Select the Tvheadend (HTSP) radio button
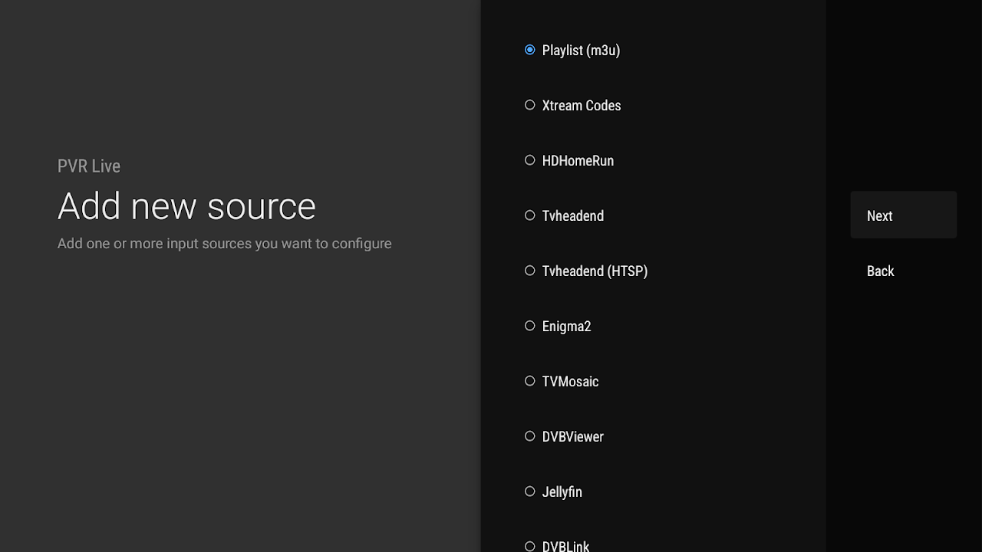 [x=529, y=271]
